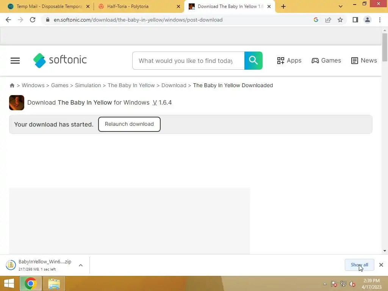Screen dimensions: 388x291
Task: Click the V 1.6.4 version text
Action: [x=162, y=103]
